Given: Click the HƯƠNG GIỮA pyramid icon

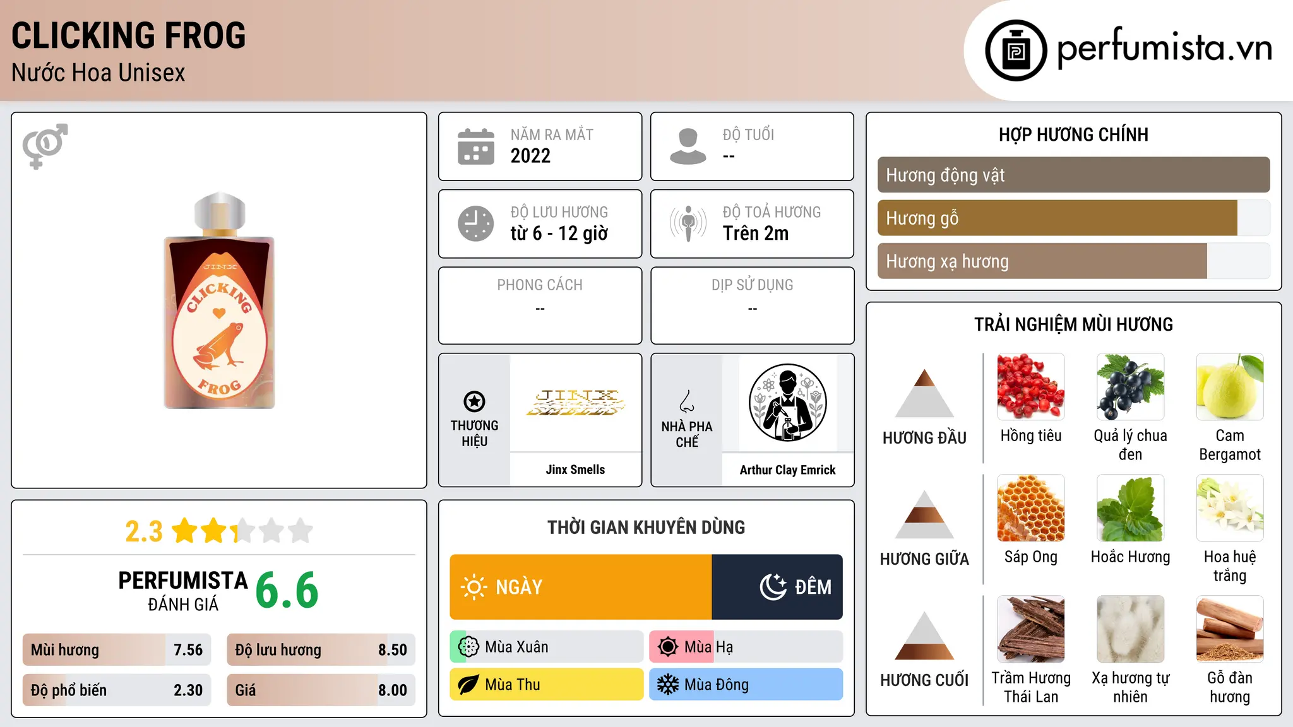Looking at the screenshot, I should click(924, 514).
